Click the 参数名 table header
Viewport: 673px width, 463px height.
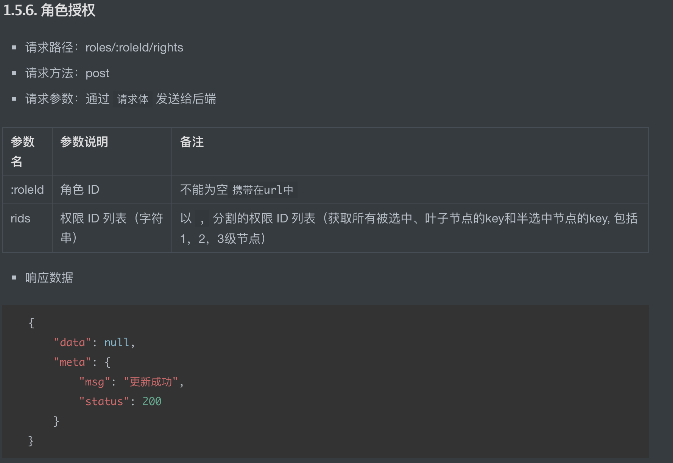click(27, 151)
